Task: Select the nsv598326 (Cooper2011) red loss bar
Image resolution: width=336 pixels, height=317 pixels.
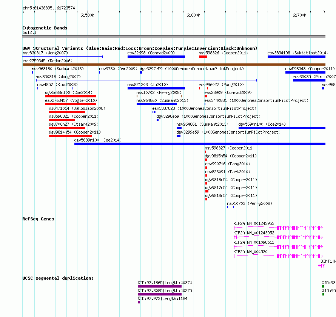Action: pyautogui.click(x=203, y=57)
